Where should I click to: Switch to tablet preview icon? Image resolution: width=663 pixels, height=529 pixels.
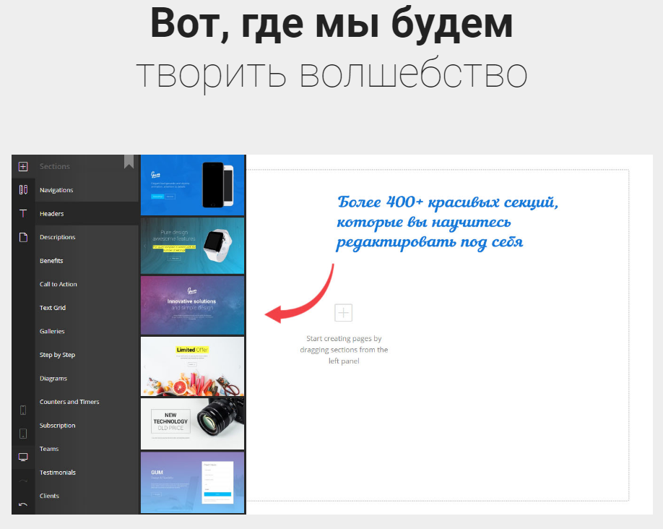pyautogui.click(x=23, y=434)
